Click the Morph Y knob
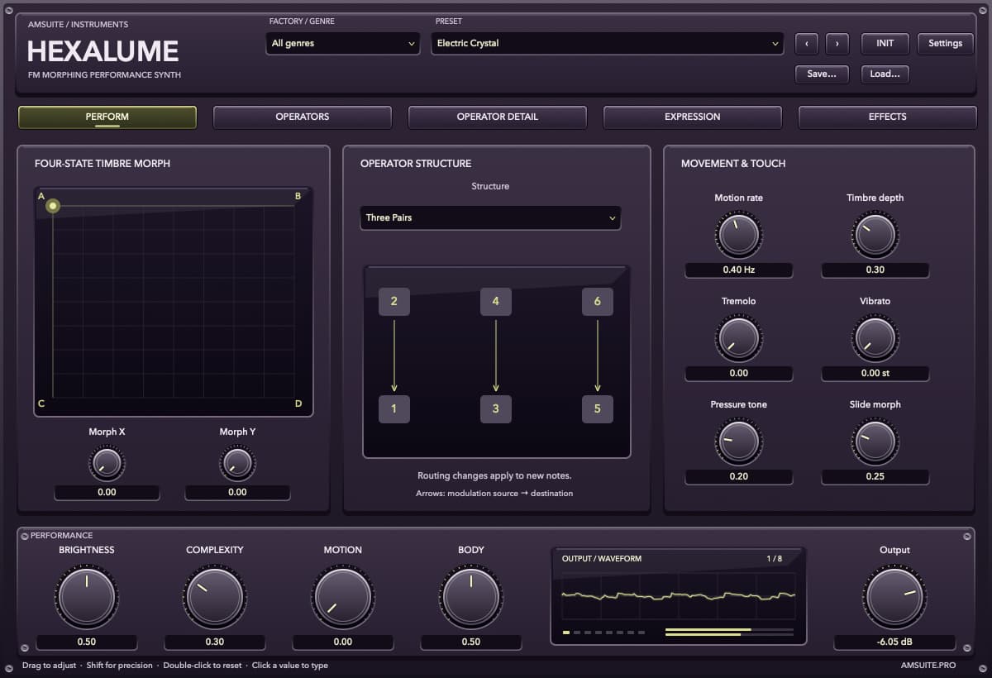Screen dimensions: 992x678 [x=237, y=463]
